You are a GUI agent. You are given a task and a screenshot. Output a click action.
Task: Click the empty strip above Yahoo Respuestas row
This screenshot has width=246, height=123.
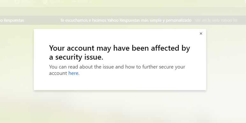[123, 11]
